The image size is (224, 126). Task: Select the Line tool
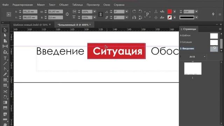pos(5,63)
